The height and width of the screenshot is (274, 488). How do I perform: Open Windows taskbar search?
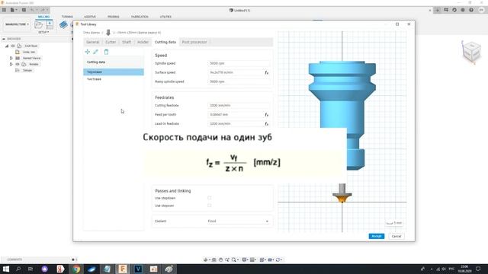[18, 269]
